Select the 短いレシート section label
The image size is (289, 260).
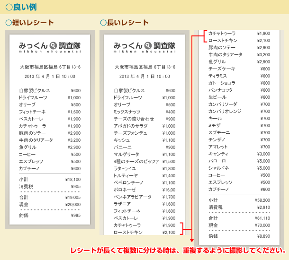point(32,23)
